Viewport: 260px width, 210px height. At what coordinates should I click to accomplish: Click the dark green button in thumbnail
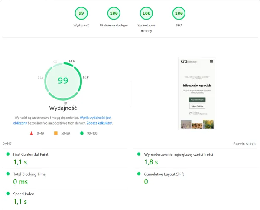click(x=197, y=100)
